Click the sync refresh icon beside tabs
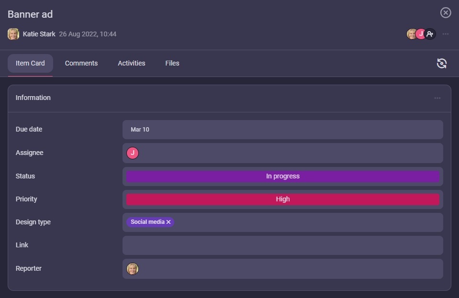Screen dimensions: 459x298 [x=442, y=63]
